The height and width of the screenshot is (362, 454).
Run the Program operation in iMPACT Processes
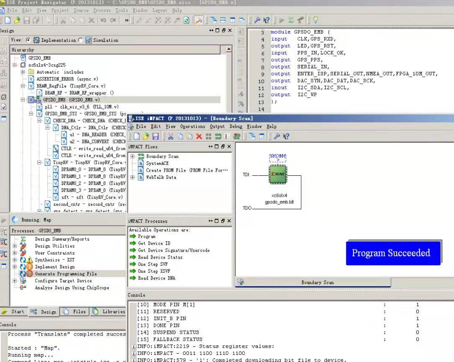pyautogui.click(x=146, y=236)
